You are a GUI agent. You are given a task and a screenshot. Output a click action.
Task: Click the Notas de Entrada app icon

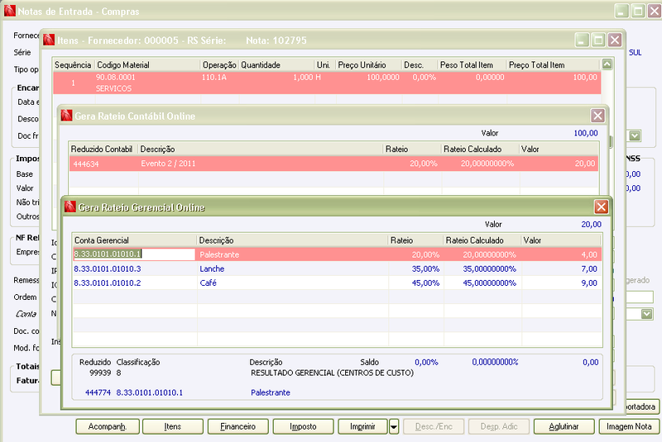pos(10,11)
